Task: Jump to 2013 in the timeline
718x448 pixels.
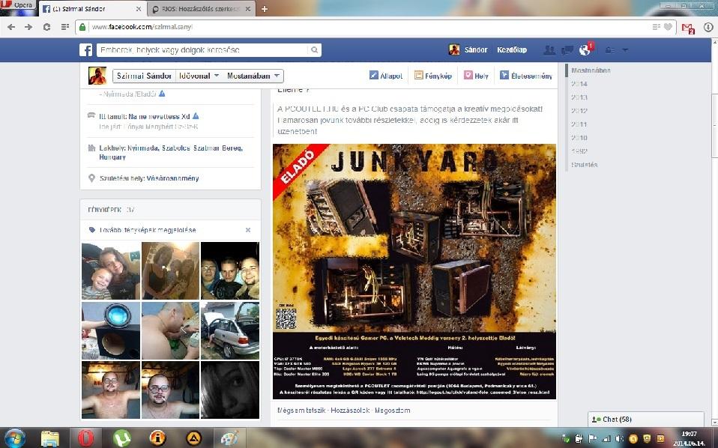Action: [x=579, y=97]
